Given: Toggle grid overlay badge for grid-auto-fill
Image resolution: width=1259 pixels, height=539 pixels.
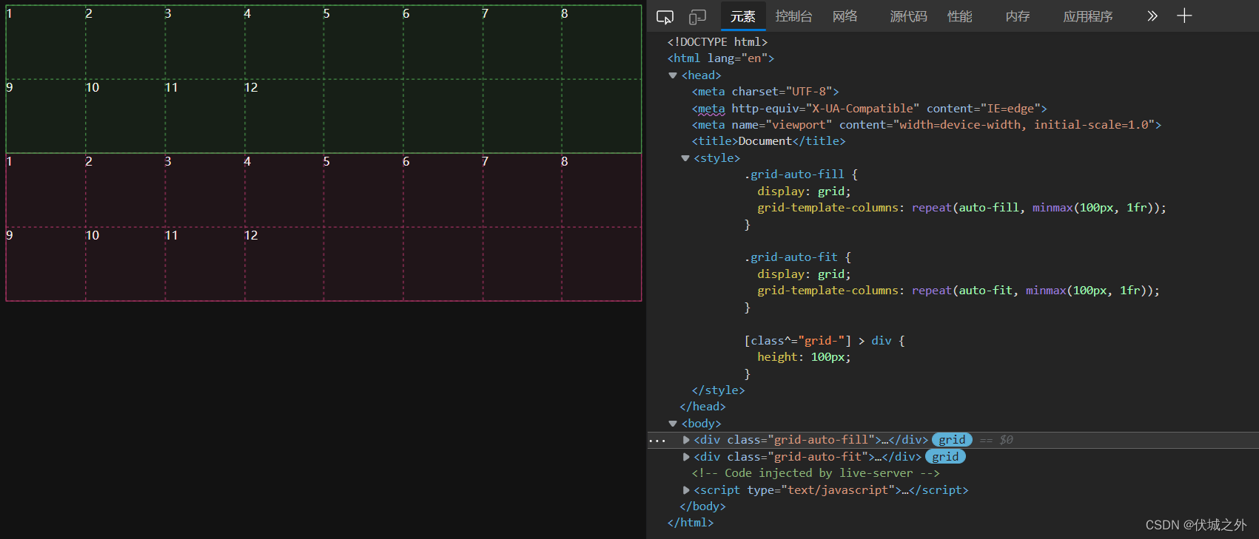Looking at the screenshot, I should 952,440.
